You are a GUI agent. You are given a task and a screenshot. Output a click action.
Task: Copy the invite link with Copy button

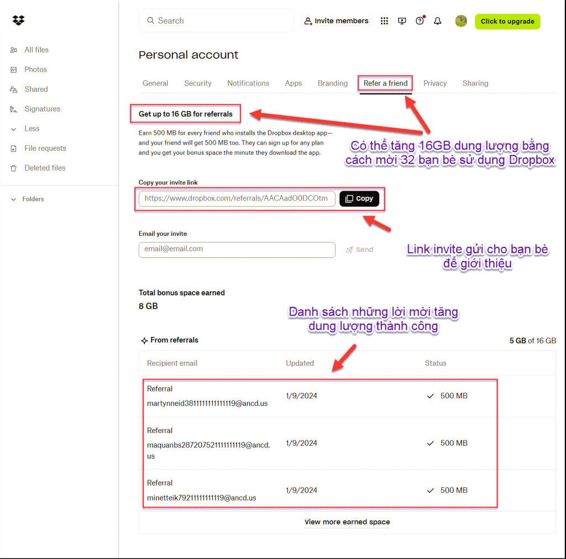359,199
